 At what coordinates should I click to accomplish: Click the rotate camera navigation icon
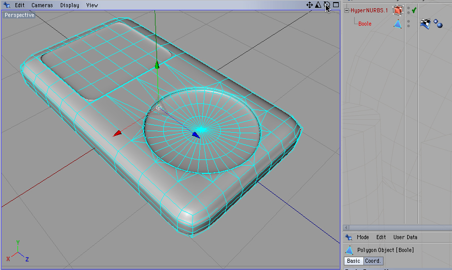(x=326, y=5)
